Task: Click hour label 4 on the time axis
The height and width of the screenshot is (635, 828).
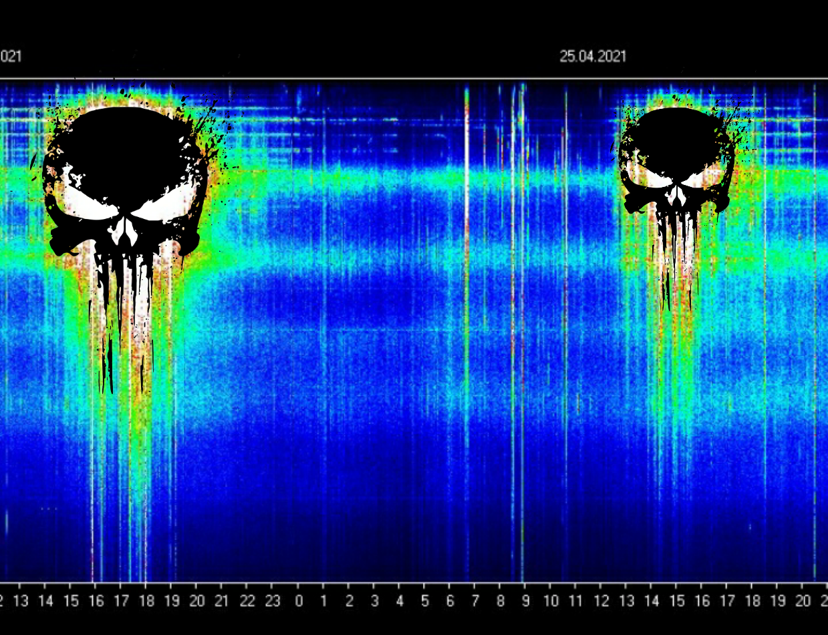Action: click(400, 601)
